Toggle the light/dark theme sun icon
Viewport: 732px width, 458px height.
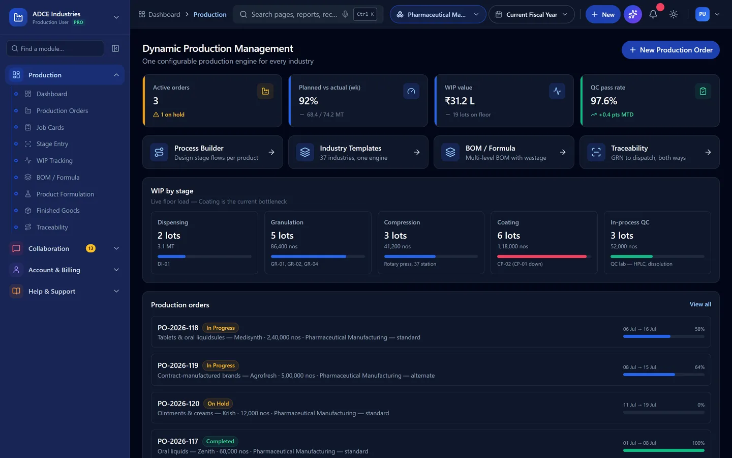(x=674, y=14)
